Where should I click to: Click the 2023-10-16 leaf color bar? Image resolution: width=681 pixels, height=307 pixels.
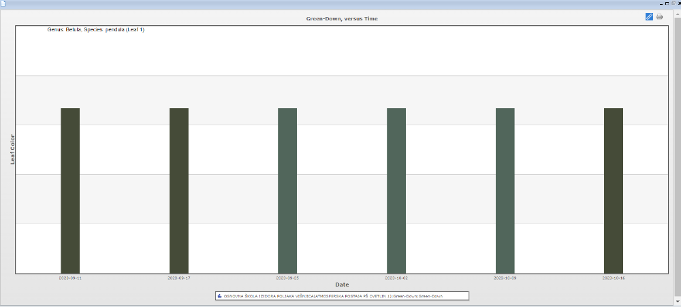(x=614, y=191)
